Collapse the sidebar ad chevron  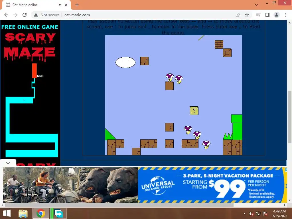point(8,163)
